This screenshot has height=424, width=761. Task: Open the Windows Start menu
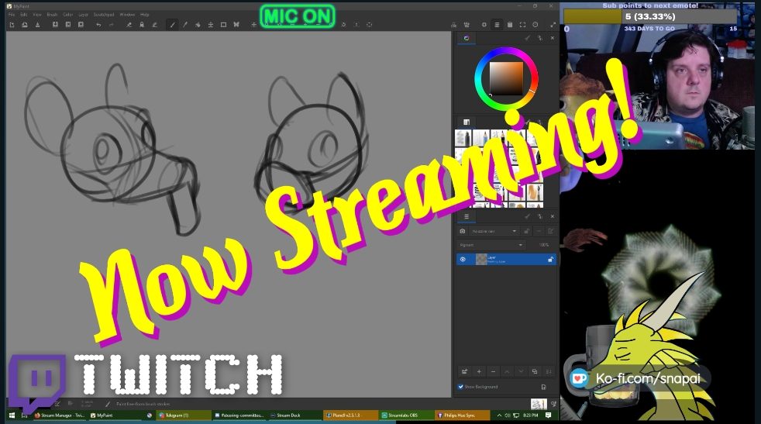pyautogui.click(x=12, y=415)
